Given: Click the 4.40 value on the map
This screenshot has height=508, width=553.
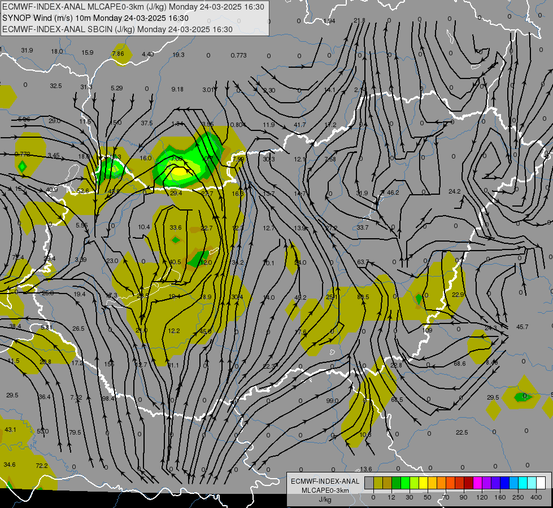Looking at the screenshot, I should click(x=148, y=54).
